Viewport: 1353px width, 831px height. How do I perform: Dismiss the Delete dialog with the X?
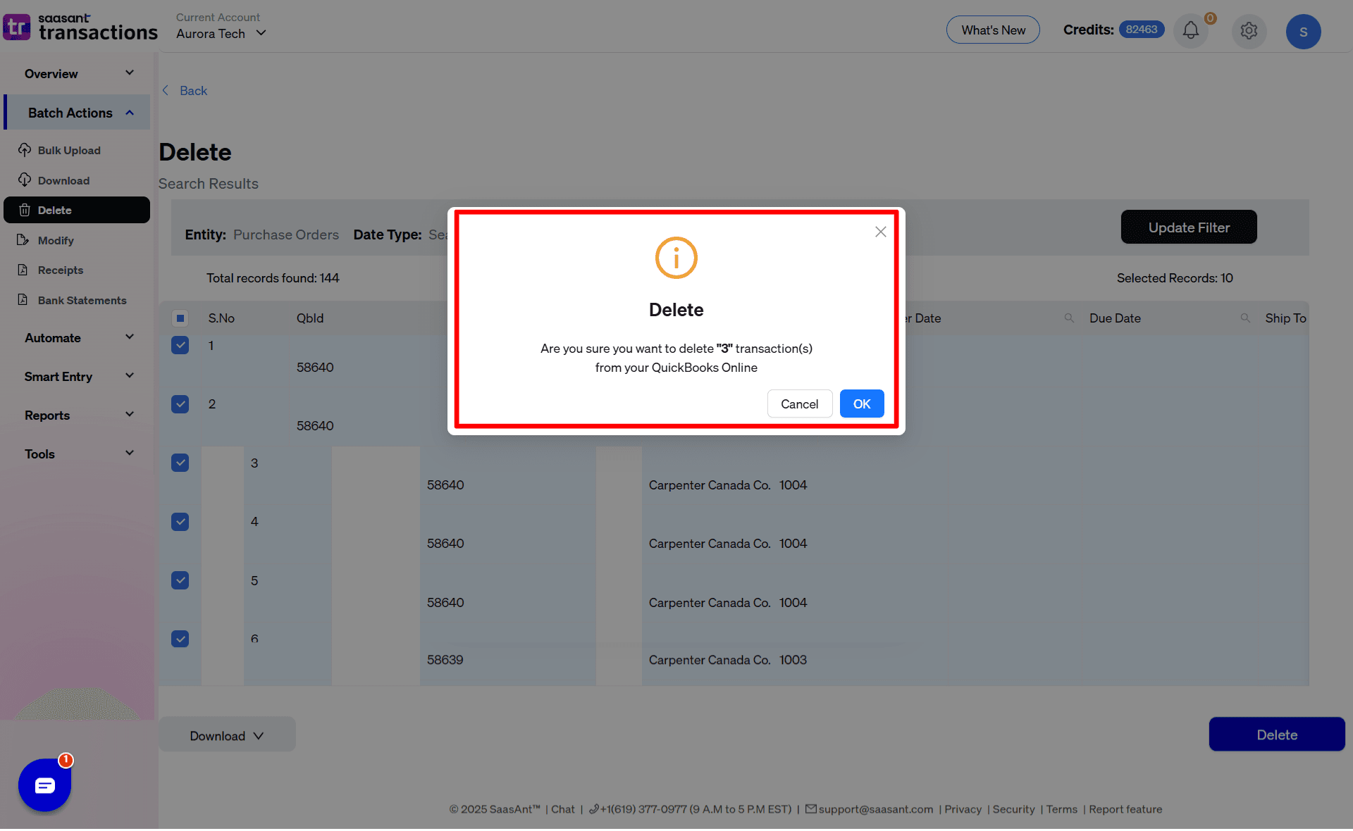(879, 232)
